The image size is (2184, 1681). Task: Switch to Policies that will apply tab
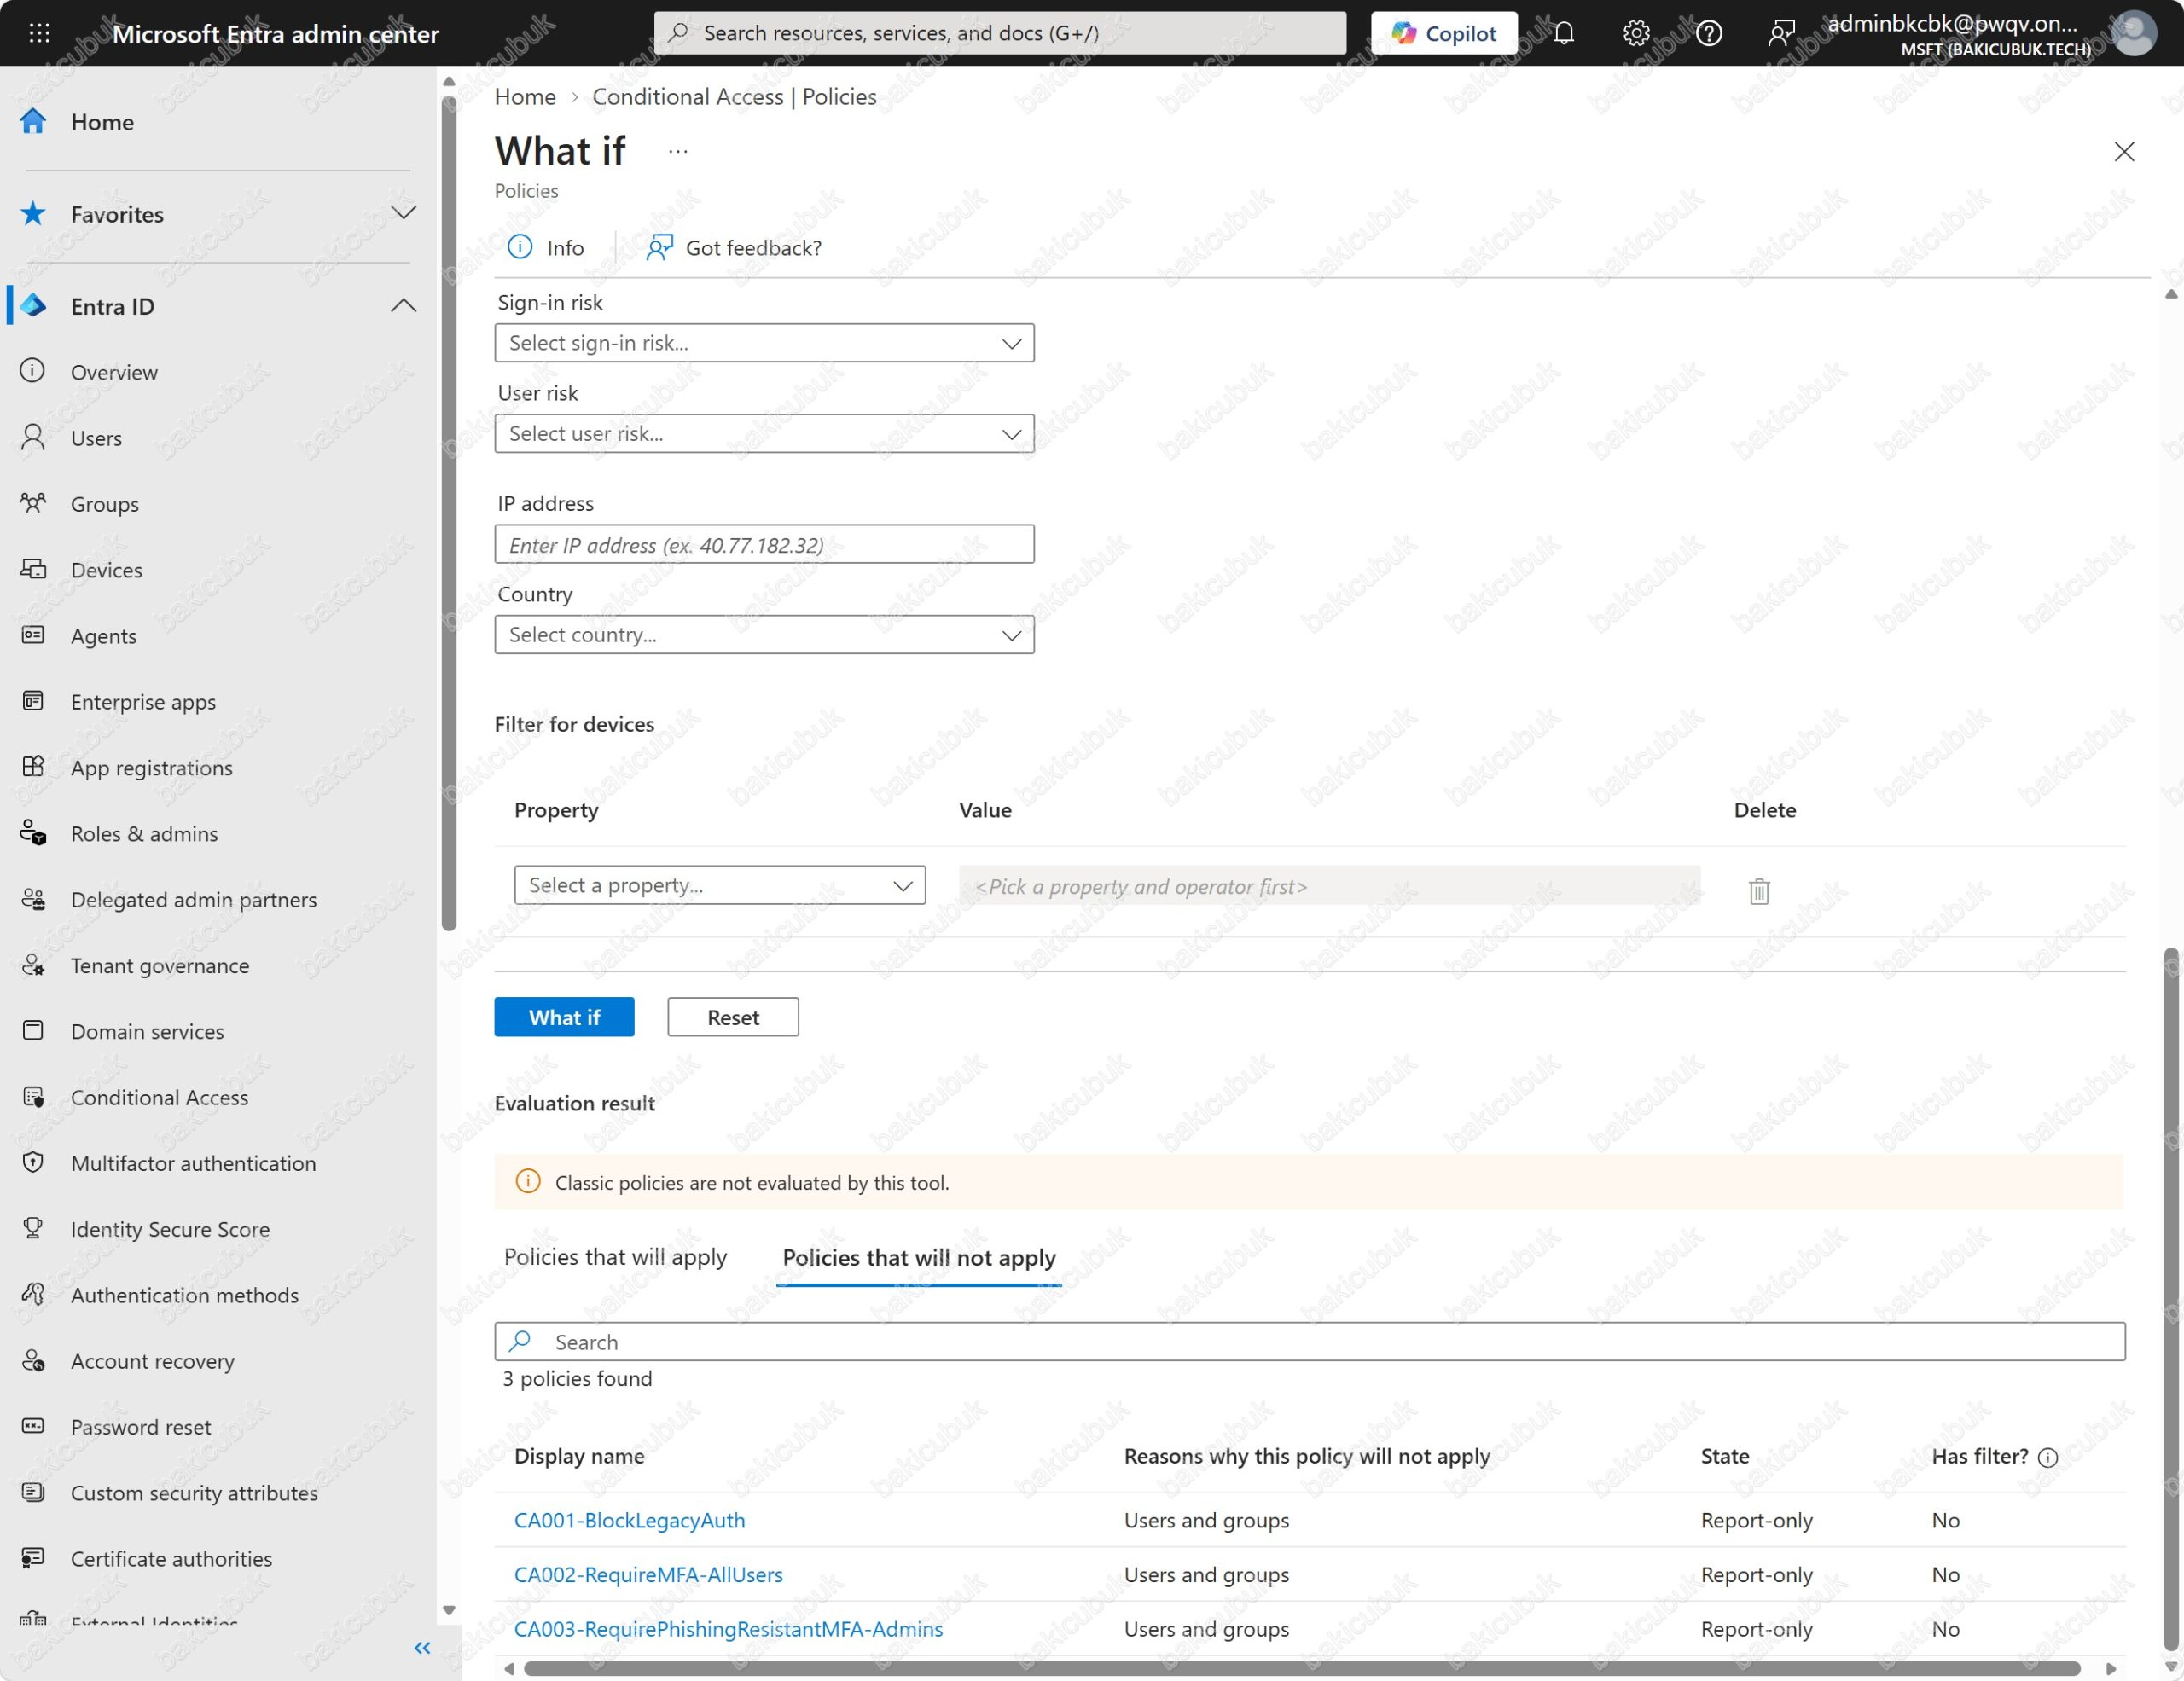[x=615, y=1257]
